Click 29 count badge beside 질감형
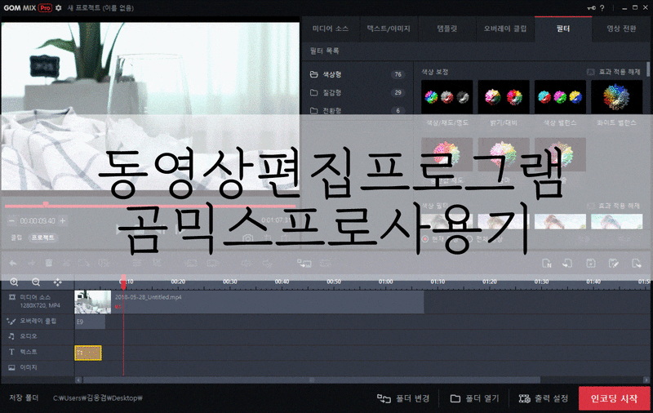This screenshot has height=413, width=653. click(398, 92)
